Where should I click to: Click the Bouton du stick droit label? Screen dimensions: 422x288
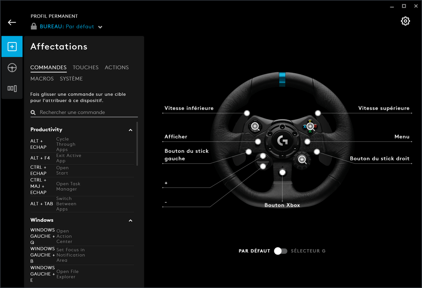pyautogui.click(x=380, y=158)
